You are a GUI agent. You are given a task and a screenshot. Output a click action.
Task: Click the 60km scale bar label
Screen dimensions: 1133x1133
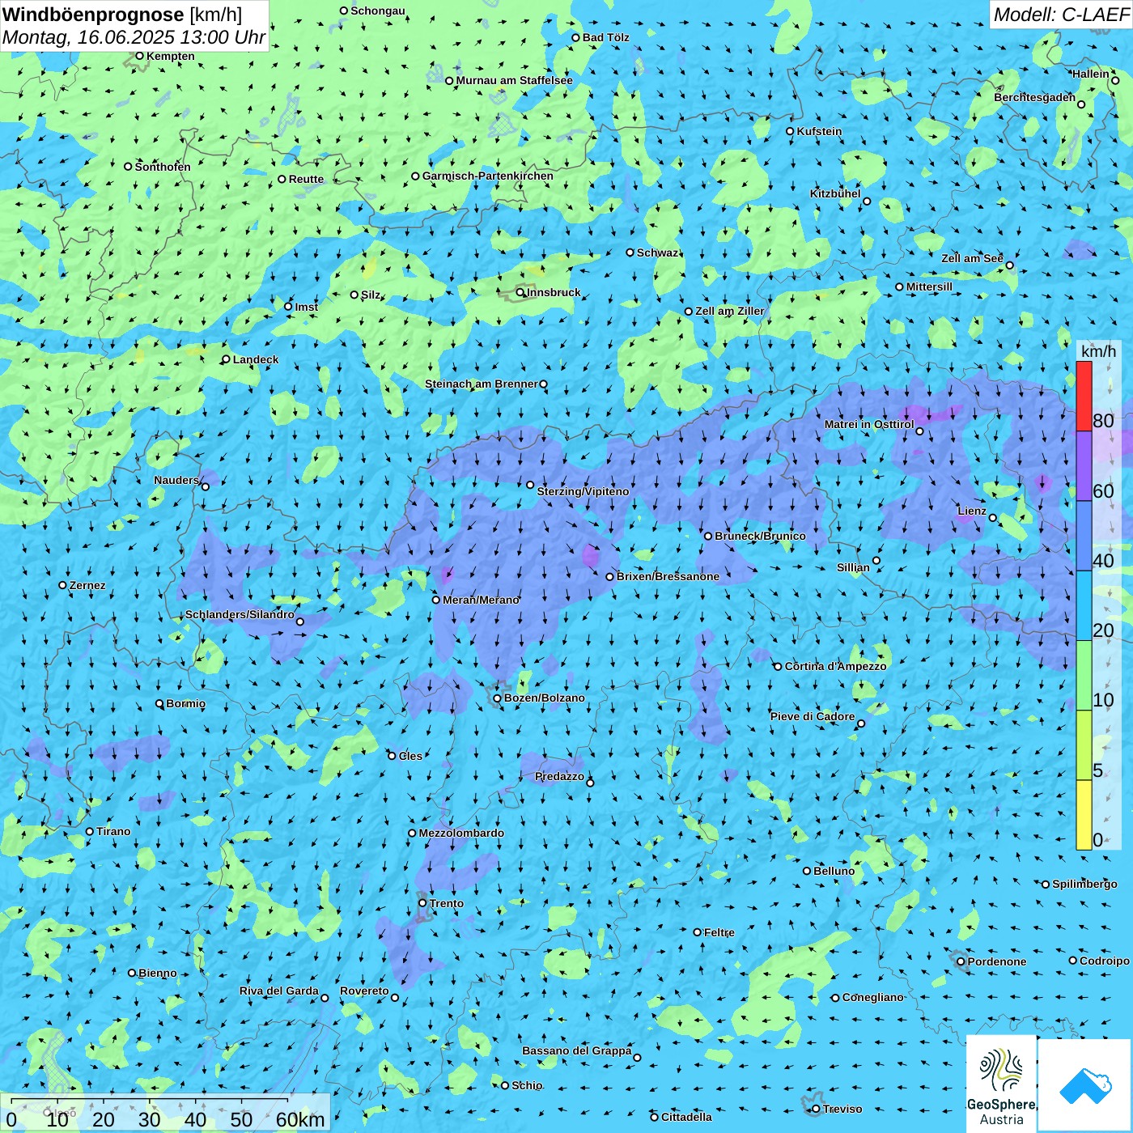pos(300,1119)
